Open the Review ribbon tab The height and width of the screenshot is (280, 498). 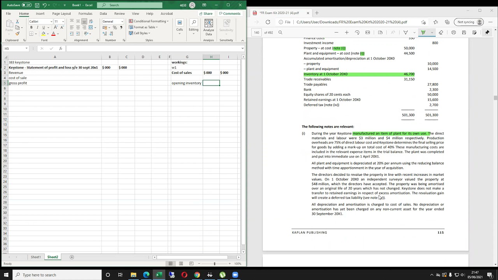119,14
